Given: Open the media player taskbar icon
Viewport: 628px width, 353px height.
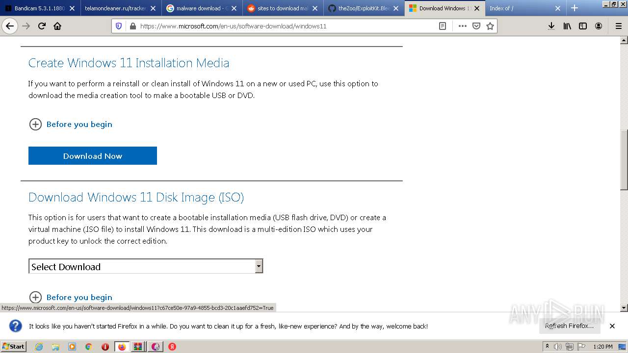Looking at the screenshot, I should tap(72, 347).
